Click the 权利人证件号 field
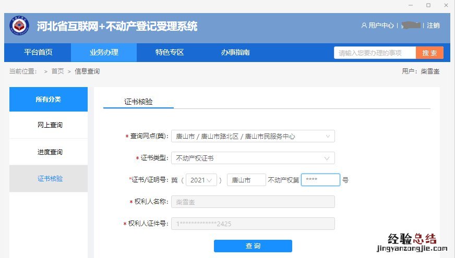 (253, 224)
